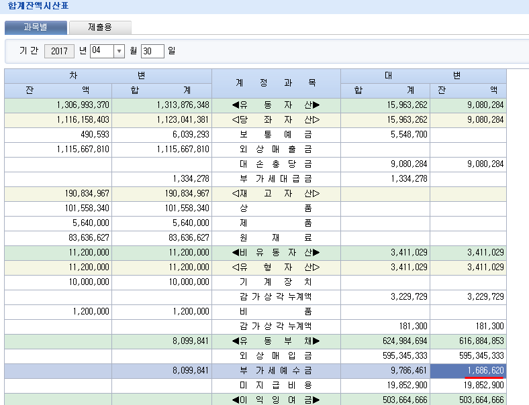Screen dimensions: 529x405
Task: Select the 원재료 account row
Action: click(x=276, y=237)
